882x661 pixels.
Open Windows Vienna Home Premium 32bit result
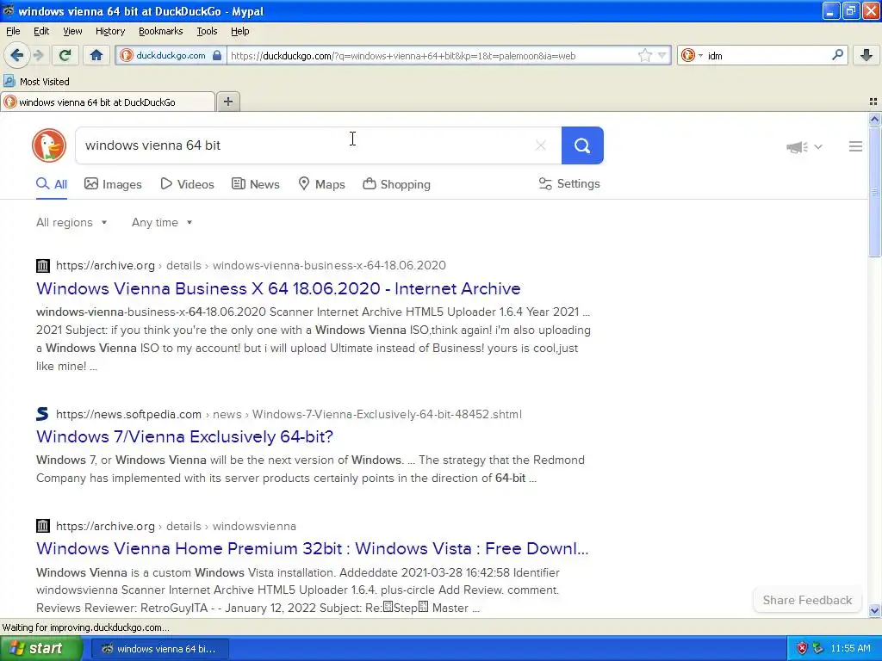[x=312, y=548]
